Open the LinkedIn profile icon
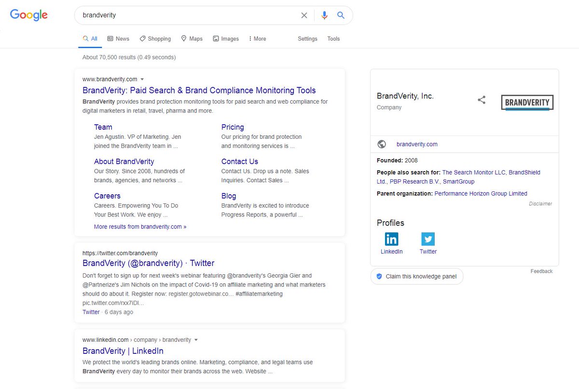This screenshot has width=579, height=389. 391,239
